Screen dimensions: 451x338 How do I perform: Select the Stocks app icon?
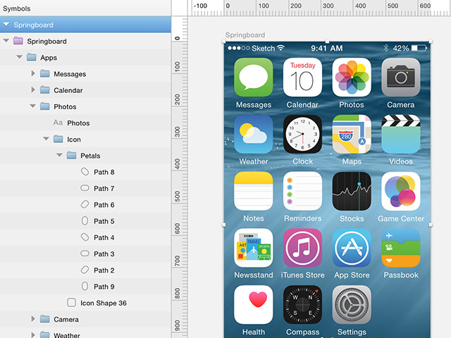(x=352, y=191)
